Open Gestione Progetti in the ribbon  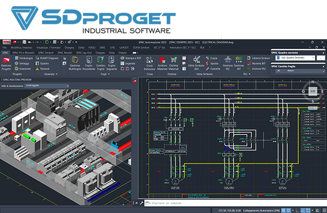[x=6, y=63]
